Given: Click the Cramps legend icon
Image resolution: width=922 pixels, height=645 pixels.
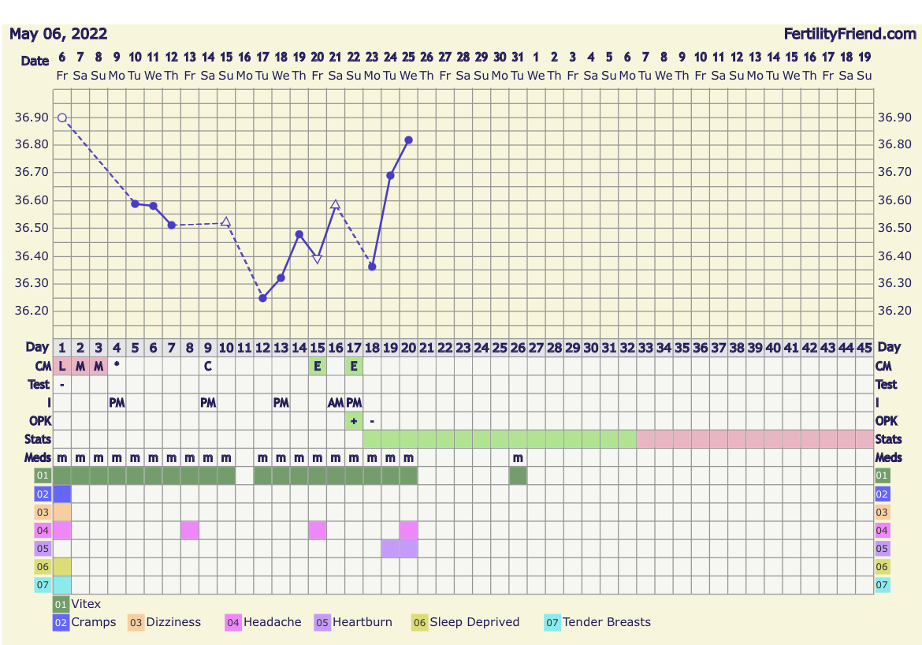Looking at the screenshot, I should click(61, 622).
